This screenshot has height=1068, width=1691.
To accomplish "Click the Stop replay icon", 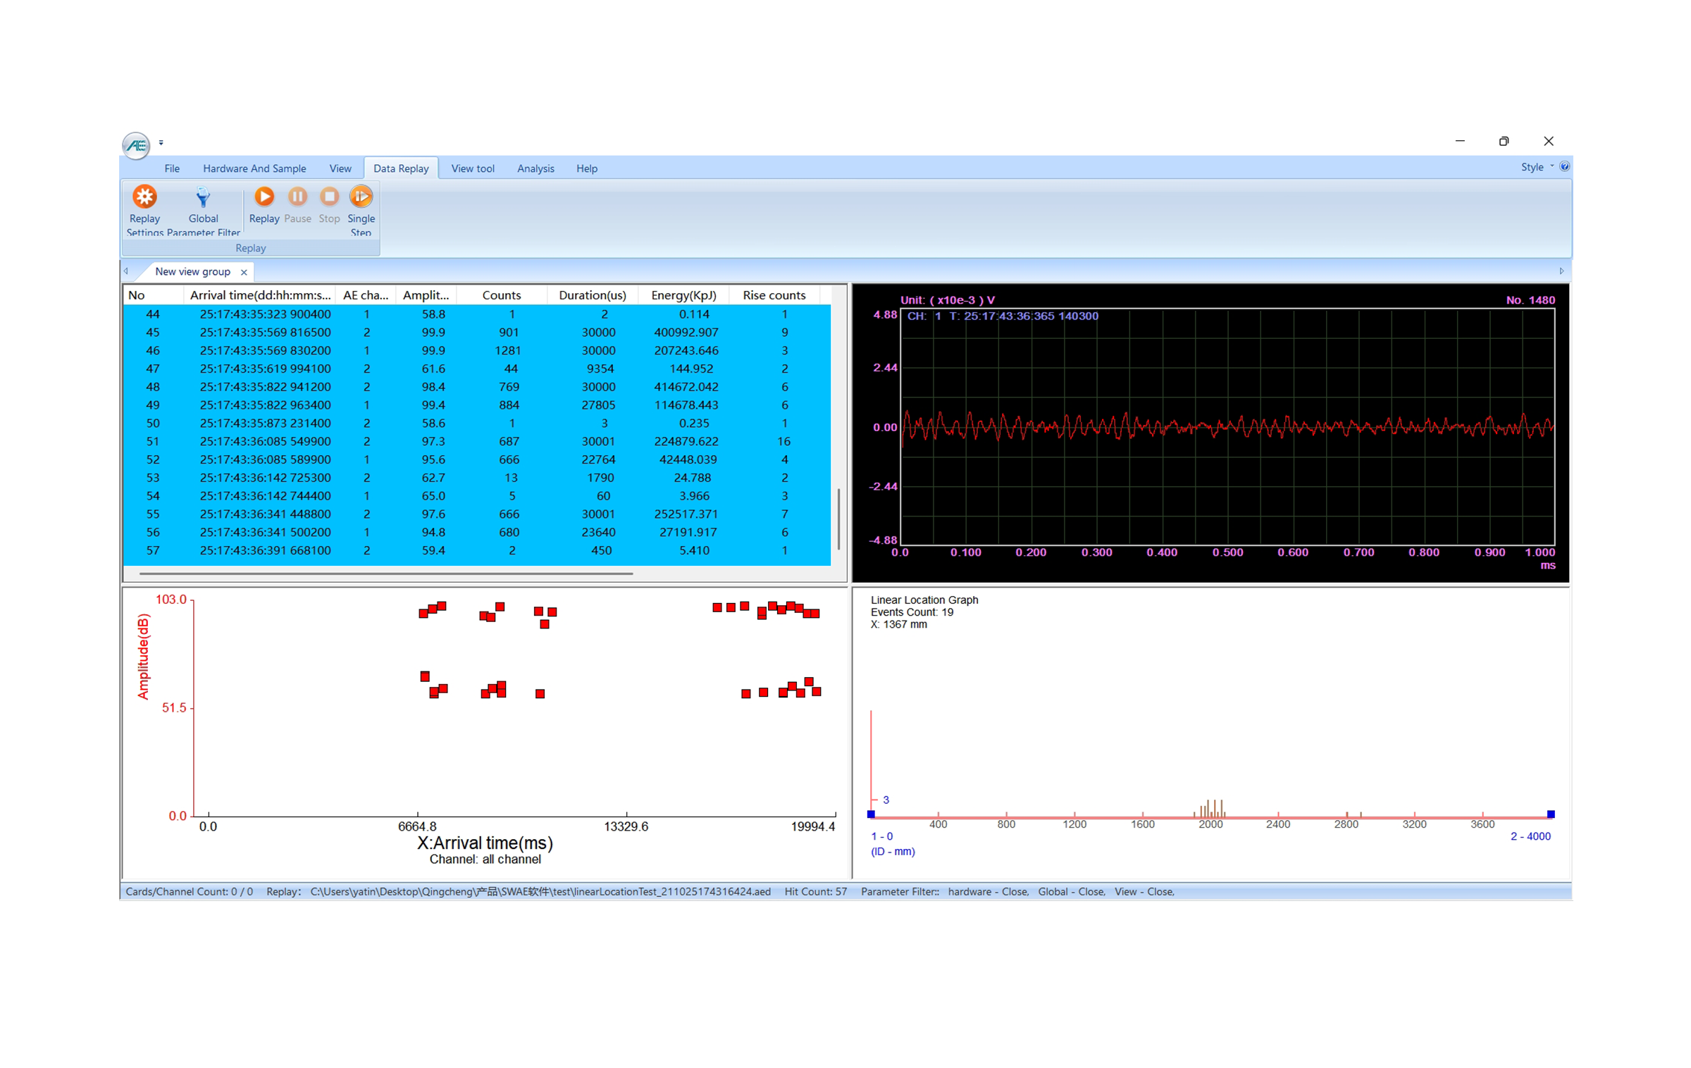I will coord(329,197).
